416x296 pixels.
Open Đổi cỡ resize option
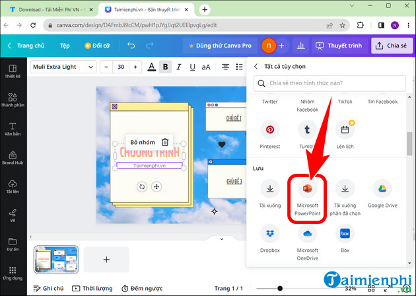[97, 46]
